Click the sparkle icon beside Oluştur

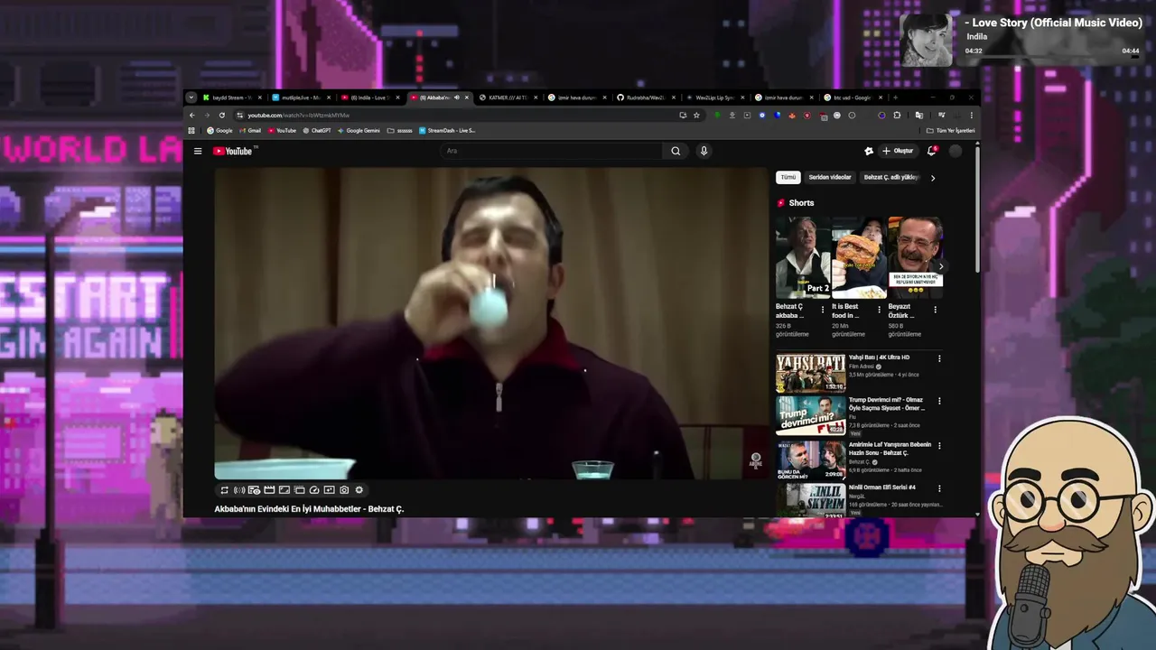[869, 151]
